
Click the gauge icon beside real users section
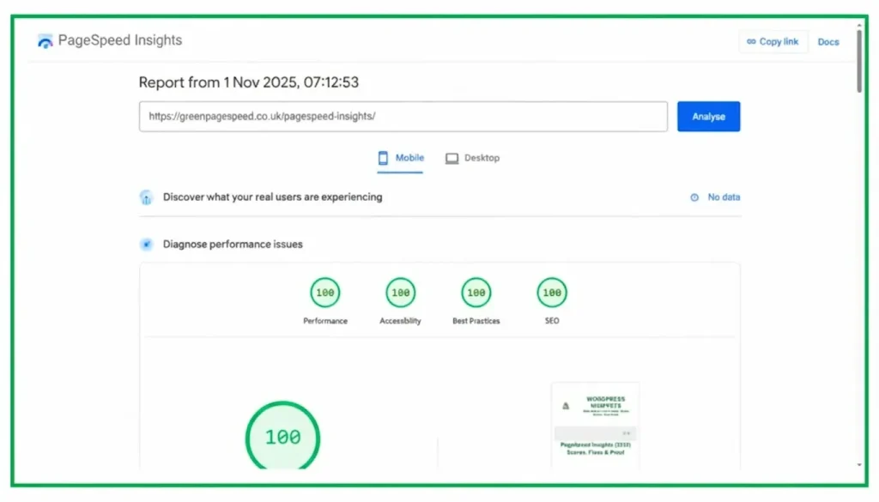[x=146, y=197]
